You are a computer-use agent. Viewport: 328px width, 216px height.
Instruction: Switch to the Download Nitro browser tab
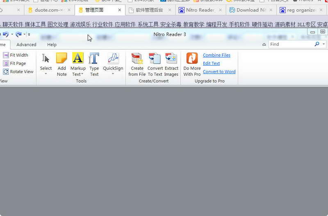251,10
